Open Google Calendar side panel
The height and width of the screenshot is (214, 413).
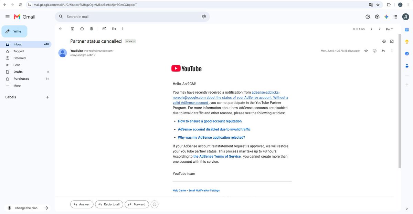(x=407, y=30)
